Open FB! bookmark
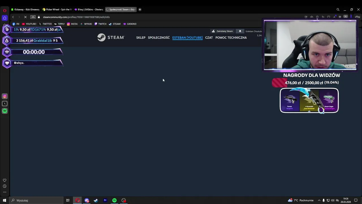This screenshot has height=204, width=362. click(16, 24)
